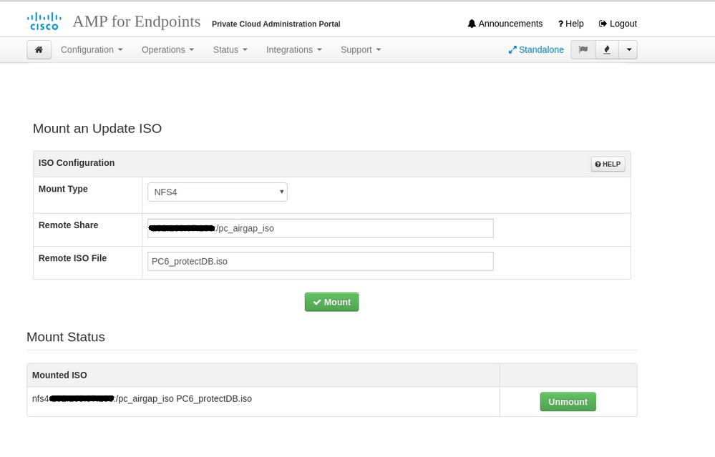
Task: Click the flag icon in the toolbar
Action: 583,49
